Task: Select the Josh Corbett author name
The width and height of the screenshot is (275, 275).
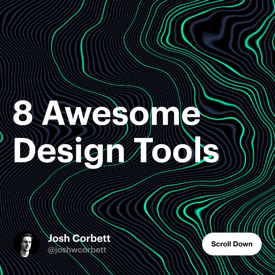Action: click(x=79, y=238)
